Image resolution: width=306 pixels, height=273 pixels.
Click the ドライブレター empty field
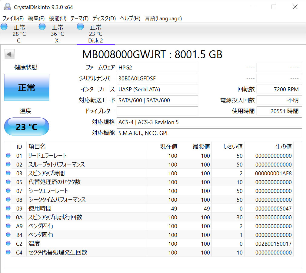157,111
